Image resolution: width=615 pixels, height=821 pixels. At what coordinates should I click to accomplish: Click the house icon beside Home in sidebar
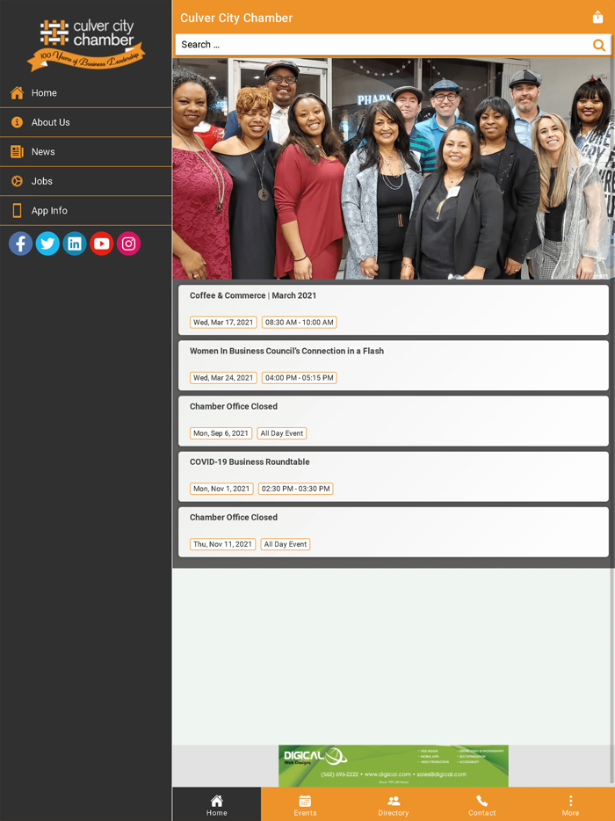(x=18, y=92)
